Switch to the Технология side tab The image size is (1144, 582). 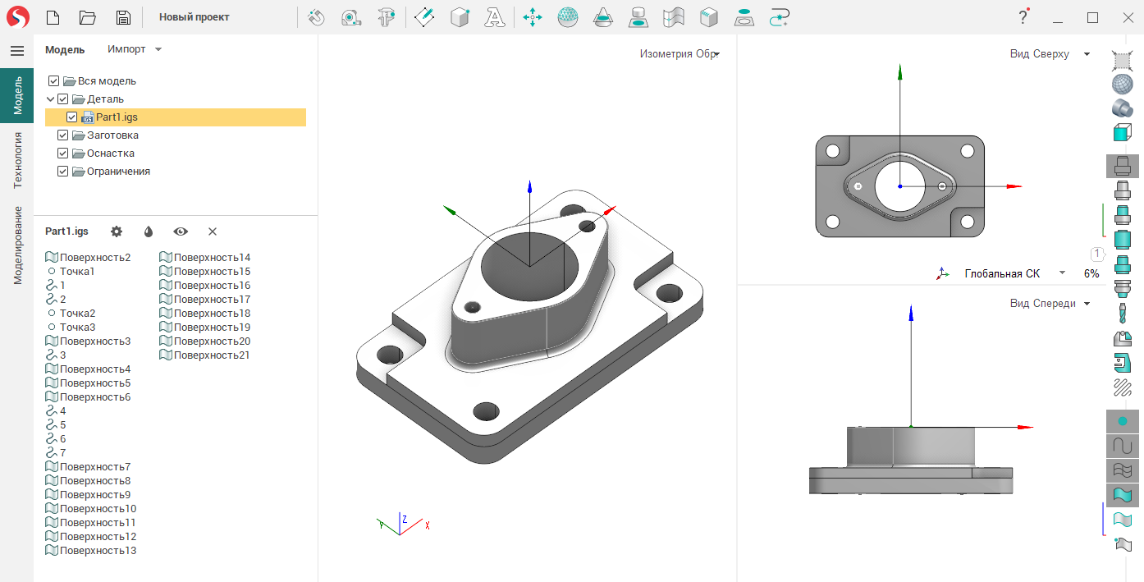click(17, 160)
